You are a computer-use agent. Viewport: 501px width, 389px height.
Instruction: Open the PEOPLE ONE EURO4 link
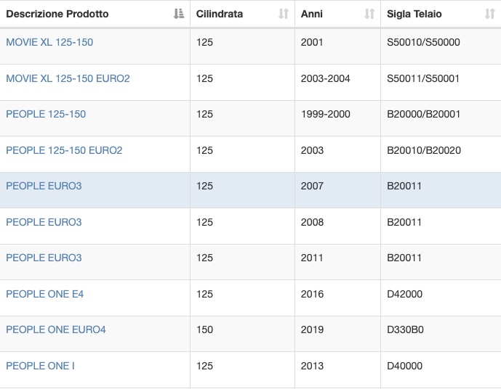pyautogui.click(x=56, y=329)
